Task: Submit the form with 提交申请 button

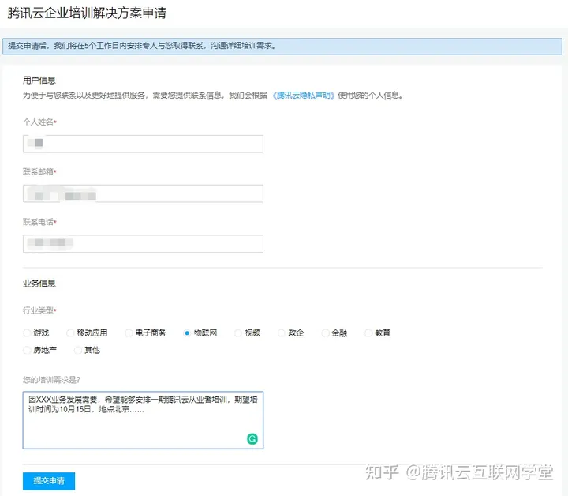Action: (49, 481)
